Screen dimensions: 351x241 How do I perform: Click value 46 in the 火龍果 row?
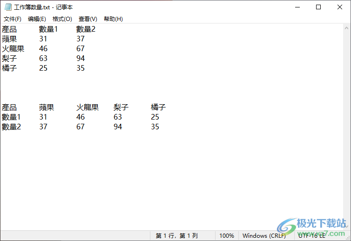tap(43, 49)
